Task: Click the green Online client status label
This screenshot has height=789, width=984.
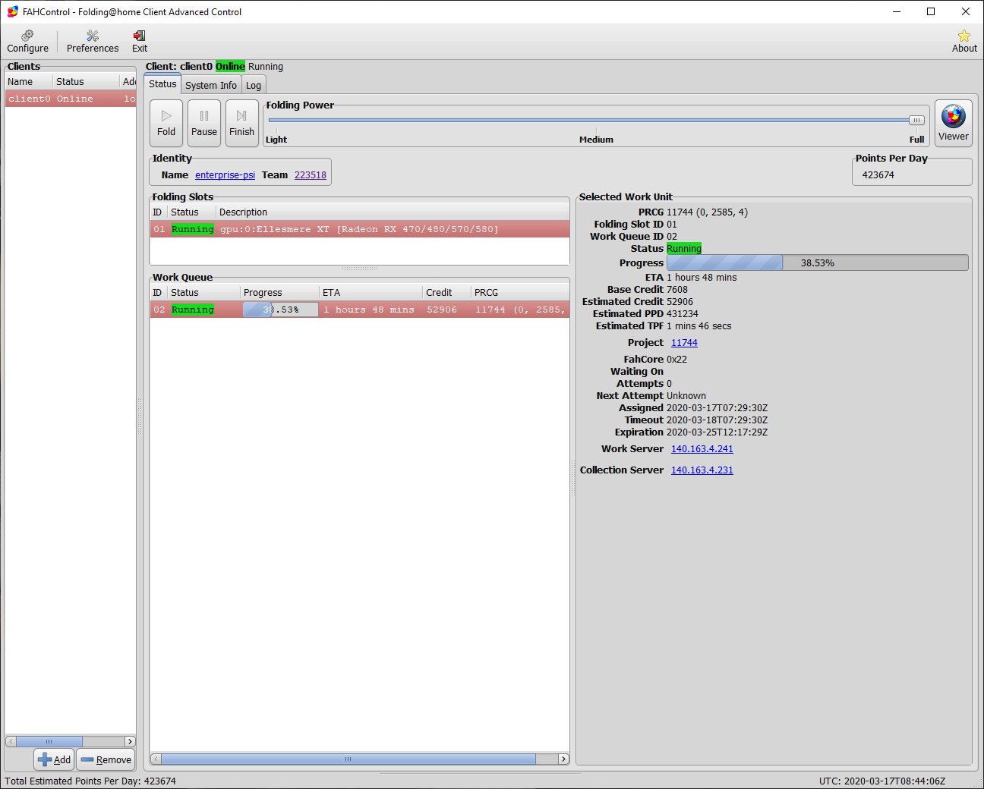Action: (230, 67)
